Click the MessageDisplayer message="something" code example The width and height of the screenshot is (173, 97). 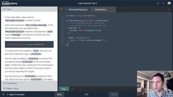click(29, 44)
